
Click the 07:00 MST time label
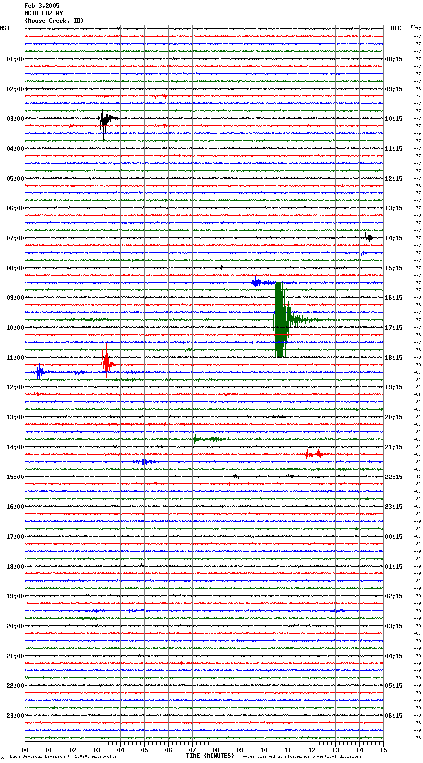coord(15,238)
